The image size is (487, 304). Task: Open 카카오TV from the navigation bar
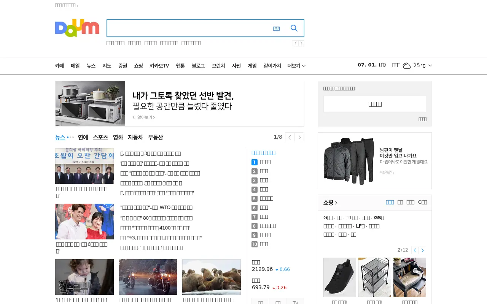(x=159, y=66)
